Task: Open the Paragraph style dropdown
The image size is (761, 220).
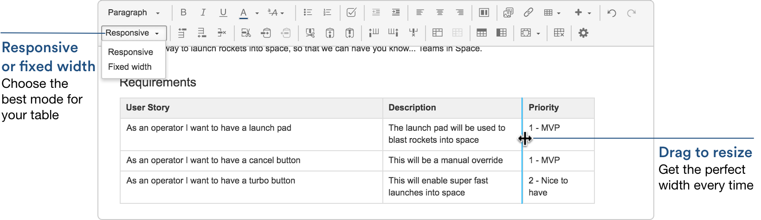Action: pyautogui.click(x=134, y=12)
